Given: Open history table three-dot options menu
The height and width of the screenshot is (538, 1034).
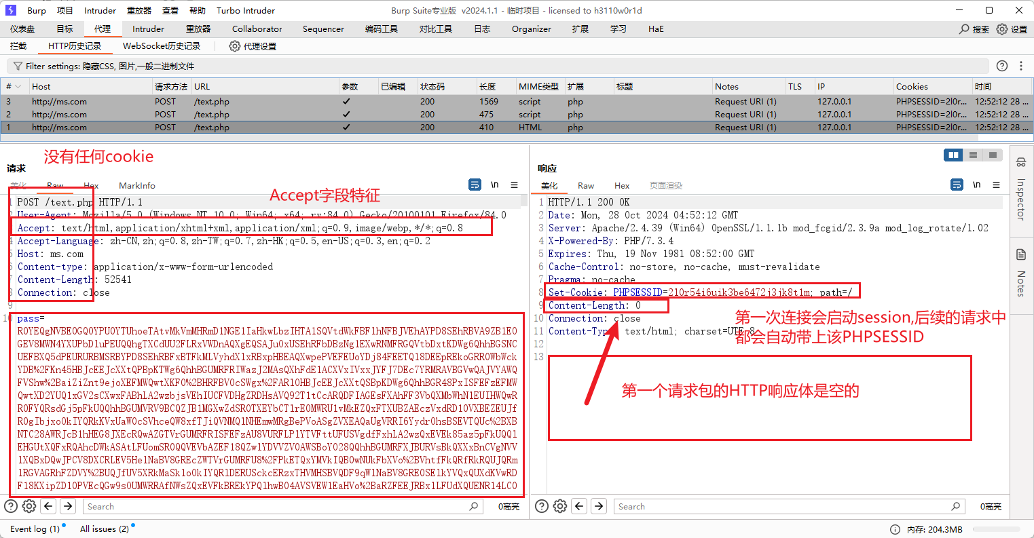Looking at the screenshot, I should click(1020, 66).
